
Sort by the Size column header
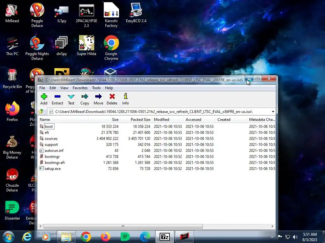[x=104, y=119]
